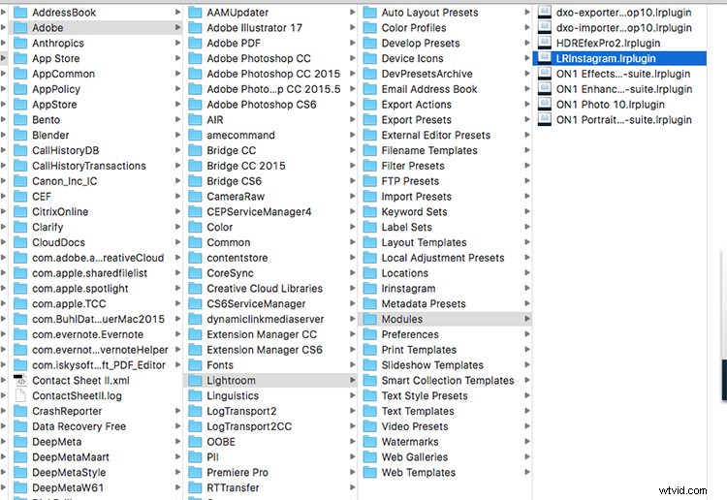Open the Premiere Pro folder
The width and height of the screenshot is (727, 500).
point(237,473)
